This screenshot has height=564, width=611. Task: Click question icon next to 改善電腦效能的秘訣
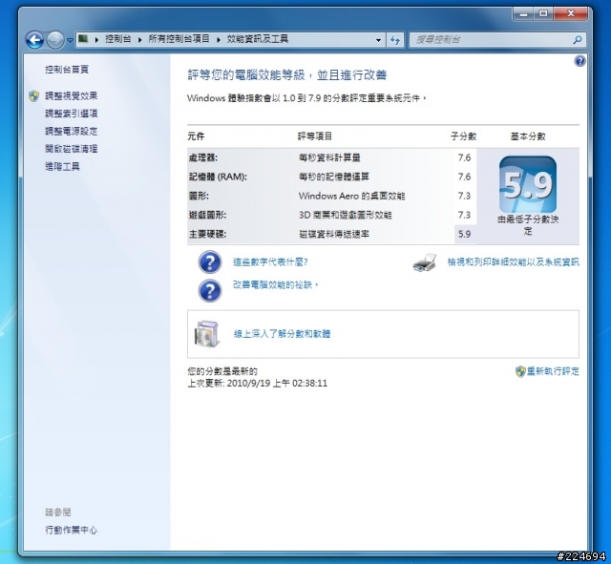point(210,290)
